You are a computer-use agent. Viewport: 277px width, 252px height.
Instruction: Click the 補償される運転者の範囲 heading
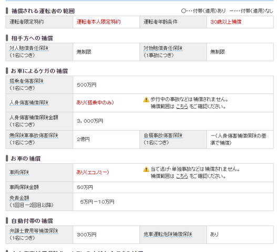point(43,11)
